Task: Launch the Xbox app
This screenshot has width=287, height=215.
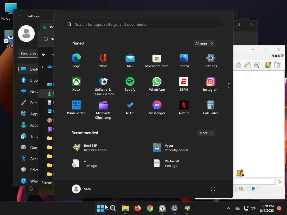Action: [76, 84]
